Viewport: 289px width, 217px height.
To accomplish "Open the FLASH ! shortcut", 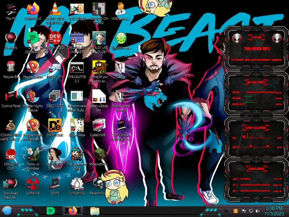I will click(121, 70).
